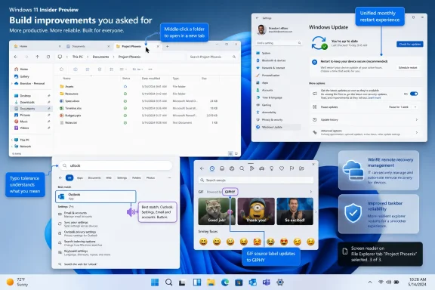The width and height of the screenshot is (435, 290).
Task: Expand Brandon - Personal in File Explorer sidebar
Action: click(x=12, y=84)
